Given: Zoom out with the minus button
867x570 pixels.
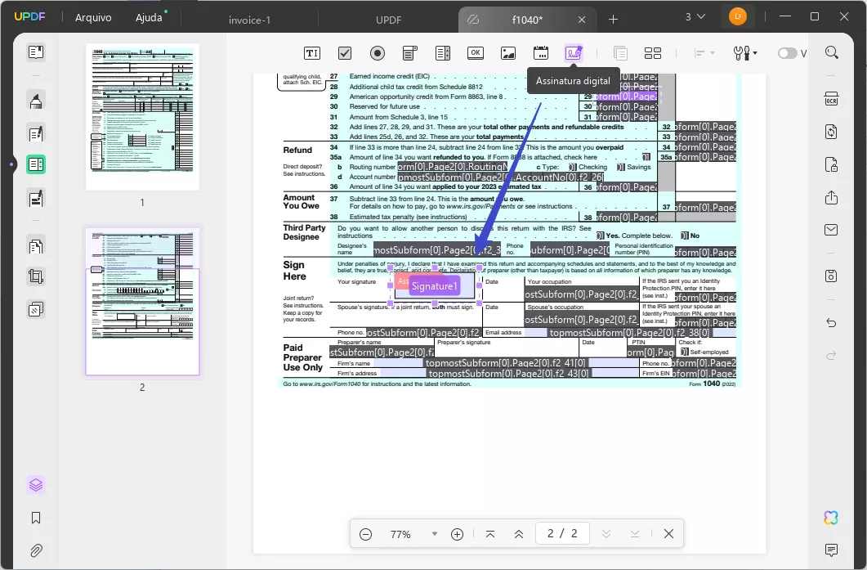Looking at the screenshot, I should click(365, 534).
